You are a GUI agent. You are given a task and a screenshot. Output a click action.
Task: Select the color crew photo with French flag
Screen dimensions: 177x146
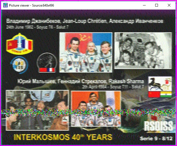tap(86, 52)
